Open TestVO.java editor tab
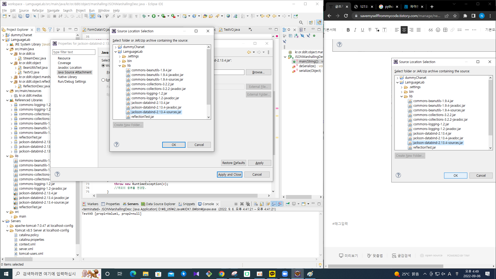 [x=229, y=29]
